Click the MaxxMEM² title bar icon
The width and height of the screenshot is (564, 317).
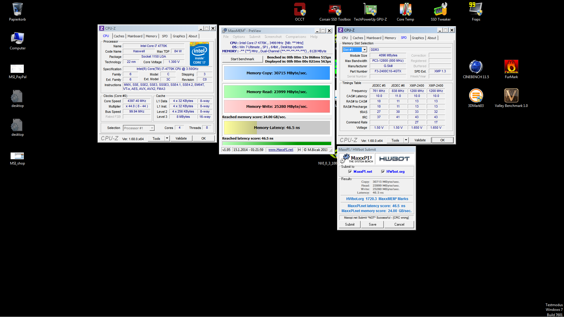(x=225, y=31)
